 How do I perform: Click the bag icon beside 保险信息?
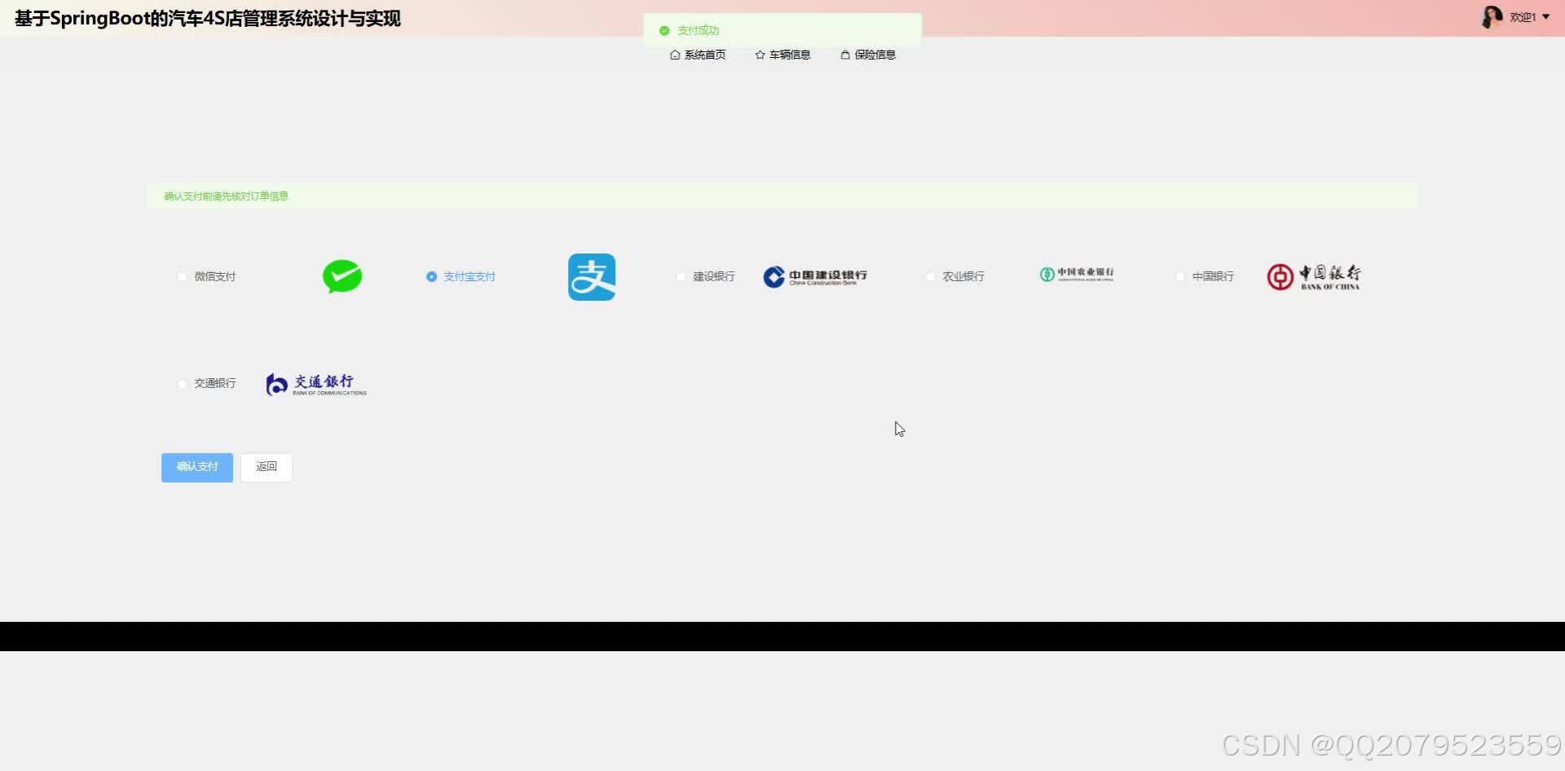tap(845, 55)
